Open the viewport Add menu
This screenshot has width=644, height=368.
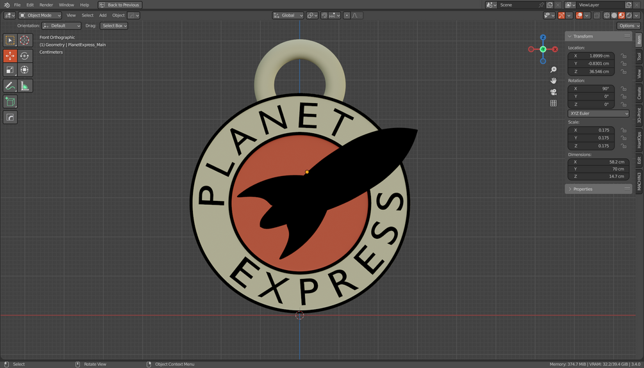tap(103, 15)
